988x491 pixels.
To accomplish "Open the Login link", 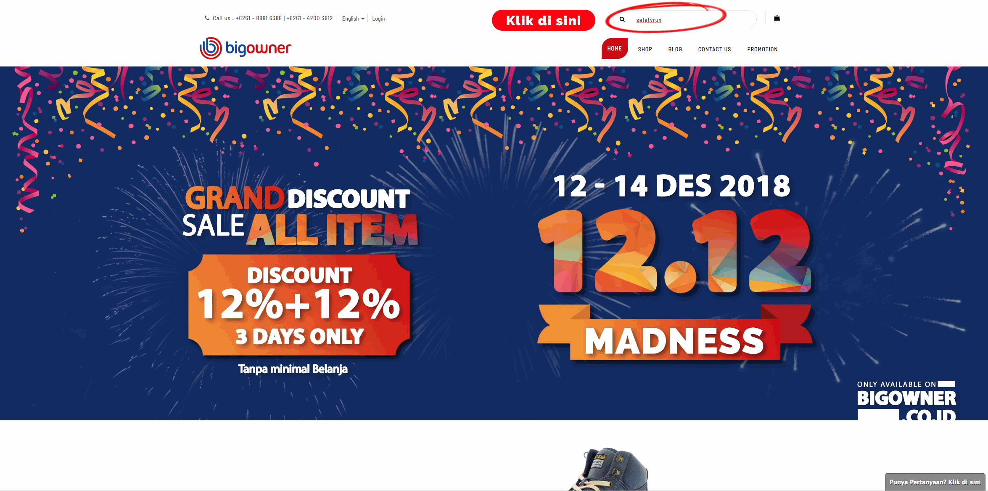I will coord(378,19).
